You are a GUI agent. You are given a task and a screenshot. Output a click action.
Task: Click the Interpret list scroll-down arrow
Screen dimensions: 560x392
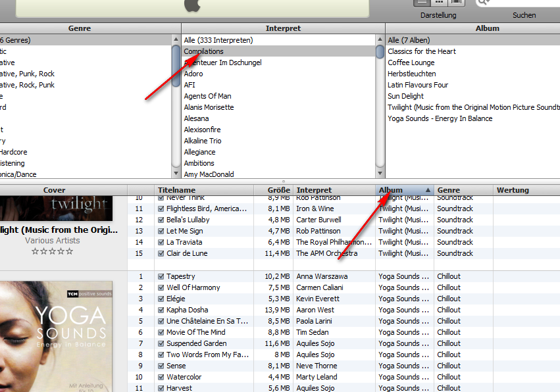pos(380,174)
